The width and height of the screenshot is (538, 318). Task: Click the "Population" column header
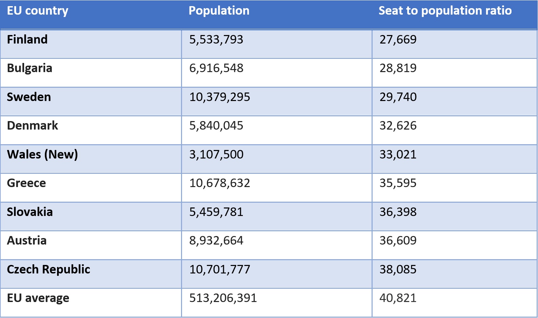pyautogui.click(x=219, y=11)
